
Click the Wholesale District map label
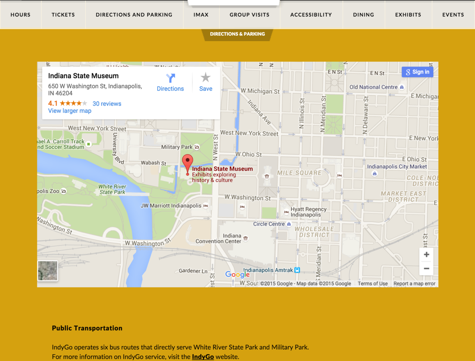[315, 232]
